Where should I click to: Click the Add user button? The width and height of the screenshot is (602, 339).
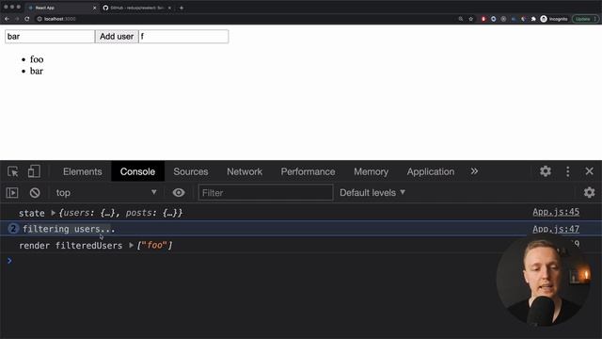(x=117, y=37)
